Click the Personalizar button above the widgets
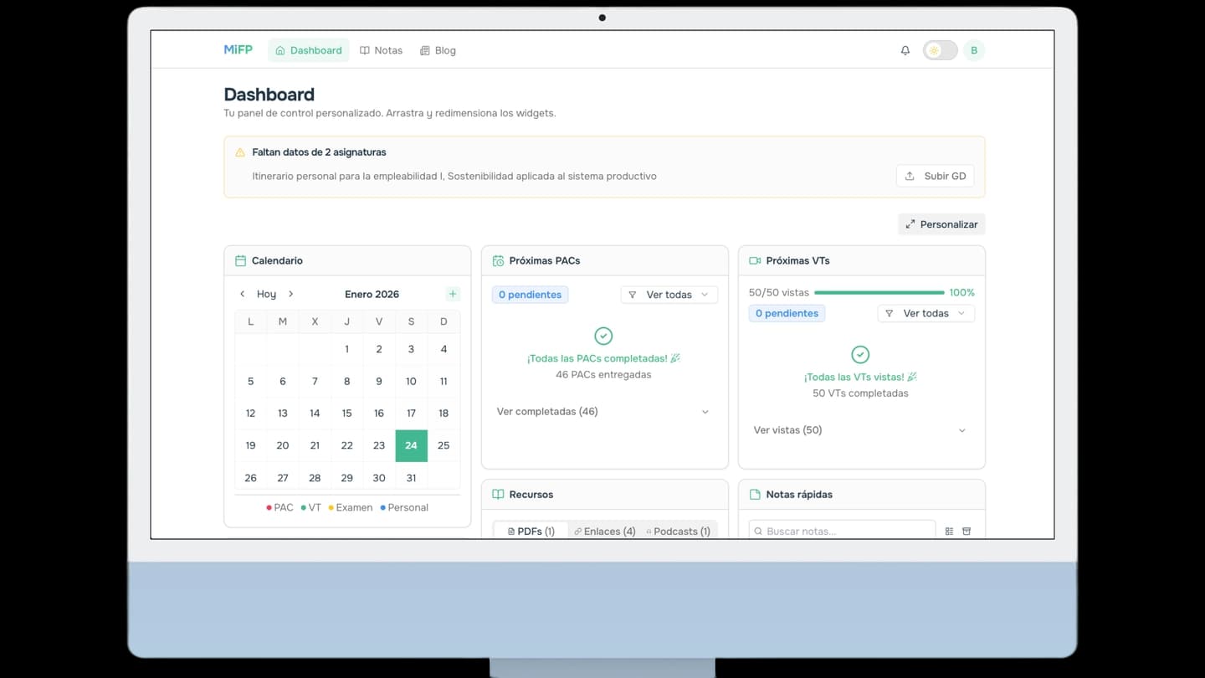This screenshot has height=678, width=1205. (x=941, y=223)
